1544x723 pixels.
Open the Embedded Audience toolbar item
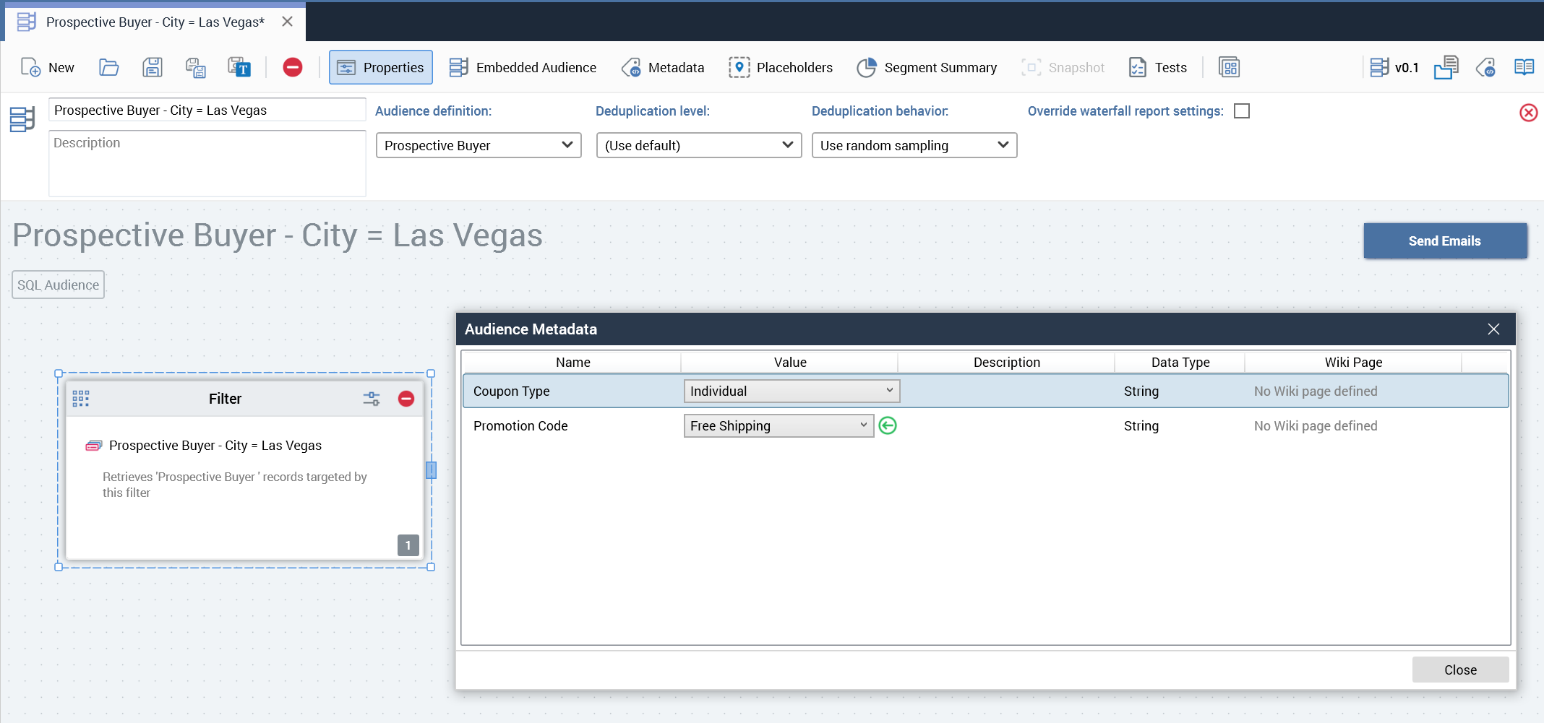(523, 67)
